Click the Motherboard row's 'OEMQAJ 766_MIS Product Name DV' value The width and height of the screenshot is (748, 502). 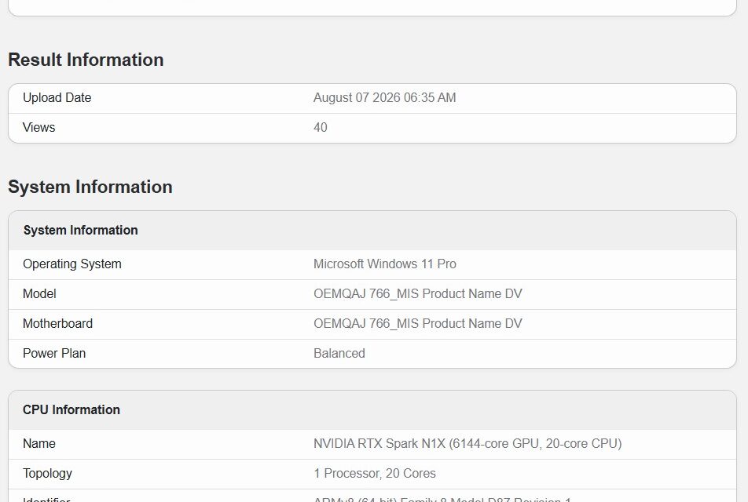click(x=417, y=324)
